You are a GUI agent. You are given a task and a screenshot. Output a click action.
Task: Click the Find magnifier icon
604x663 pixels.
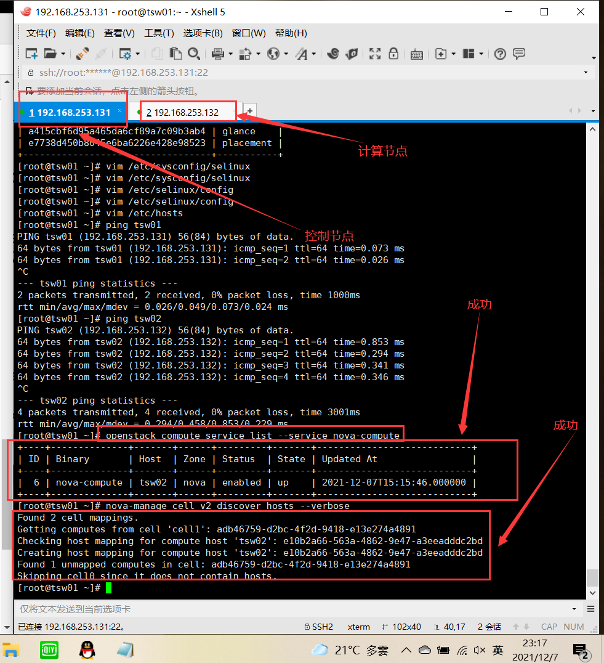[x=194, y=54]
